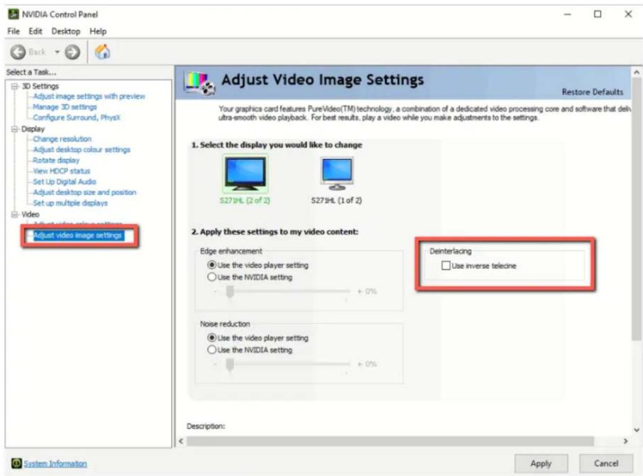643x476 pixels.
Task: Click the Cancel button
Action: pyautogui.click(x=606, y=463)
